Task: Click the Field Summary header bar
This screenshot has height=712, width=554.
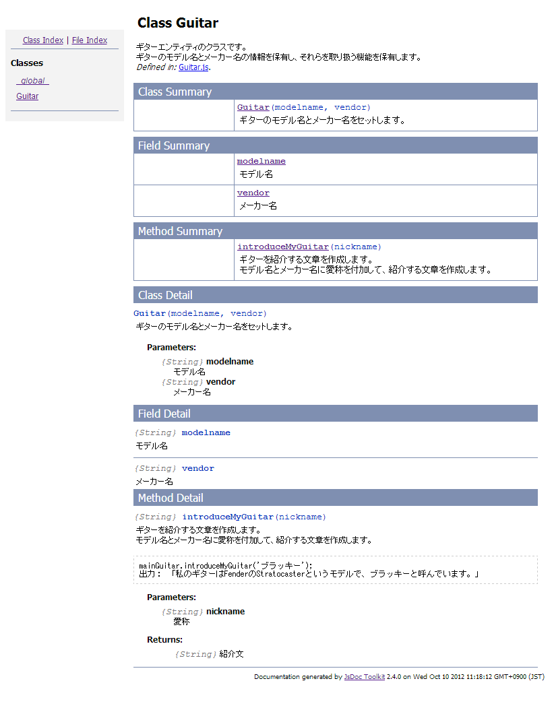Action: (x=335, y=145)
